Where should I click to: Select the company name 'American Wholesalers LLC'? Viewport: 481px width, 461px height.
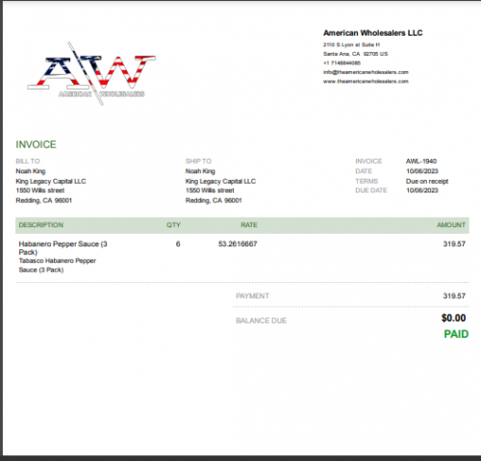pos(372,33)
